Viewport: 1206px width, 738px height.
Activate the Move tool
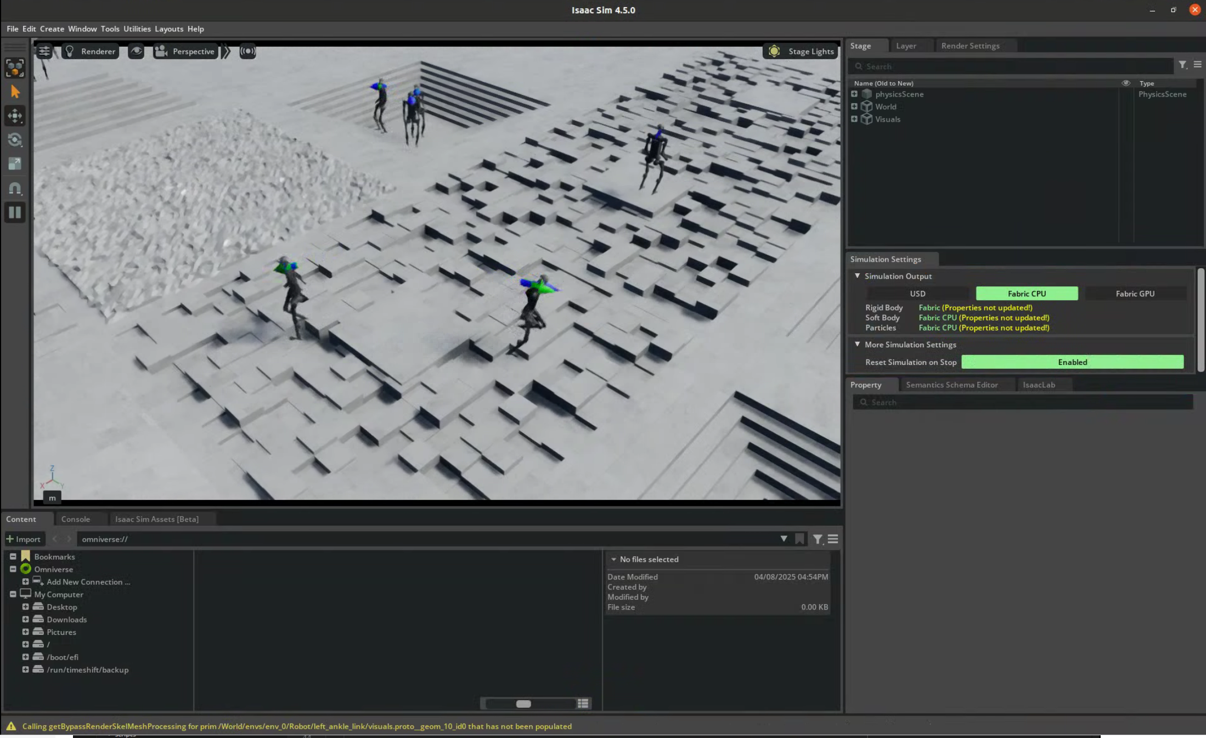point(15,116)
